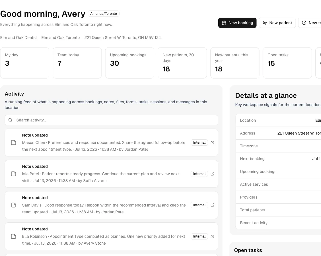Click the search magnifier icon in activity
Image resolution: width=321 pixels, height=256 pixels.
coord(11,120)
